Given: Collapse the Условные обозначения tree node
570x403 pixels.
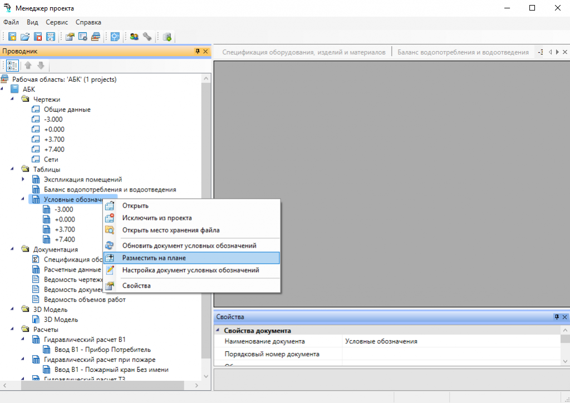Looking at the screenshot, I should [23, 199].
